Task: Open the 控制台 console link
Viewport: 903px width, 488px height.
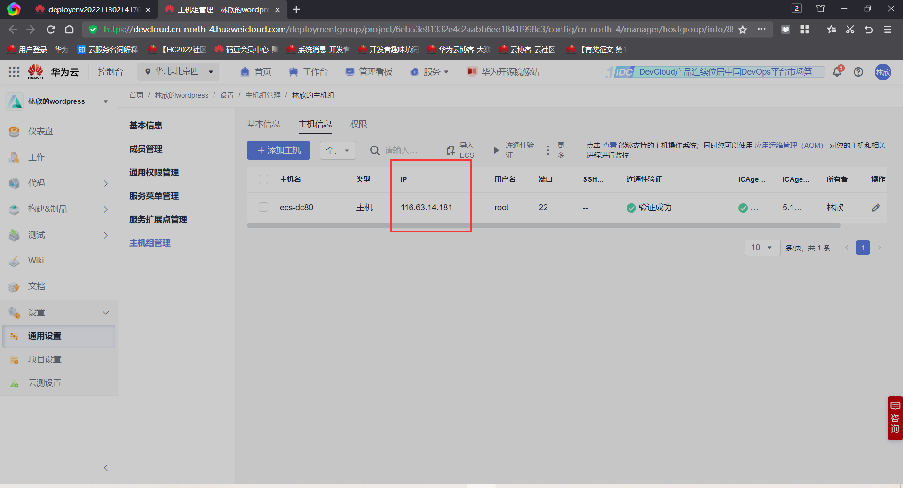Action: (111, 72)
